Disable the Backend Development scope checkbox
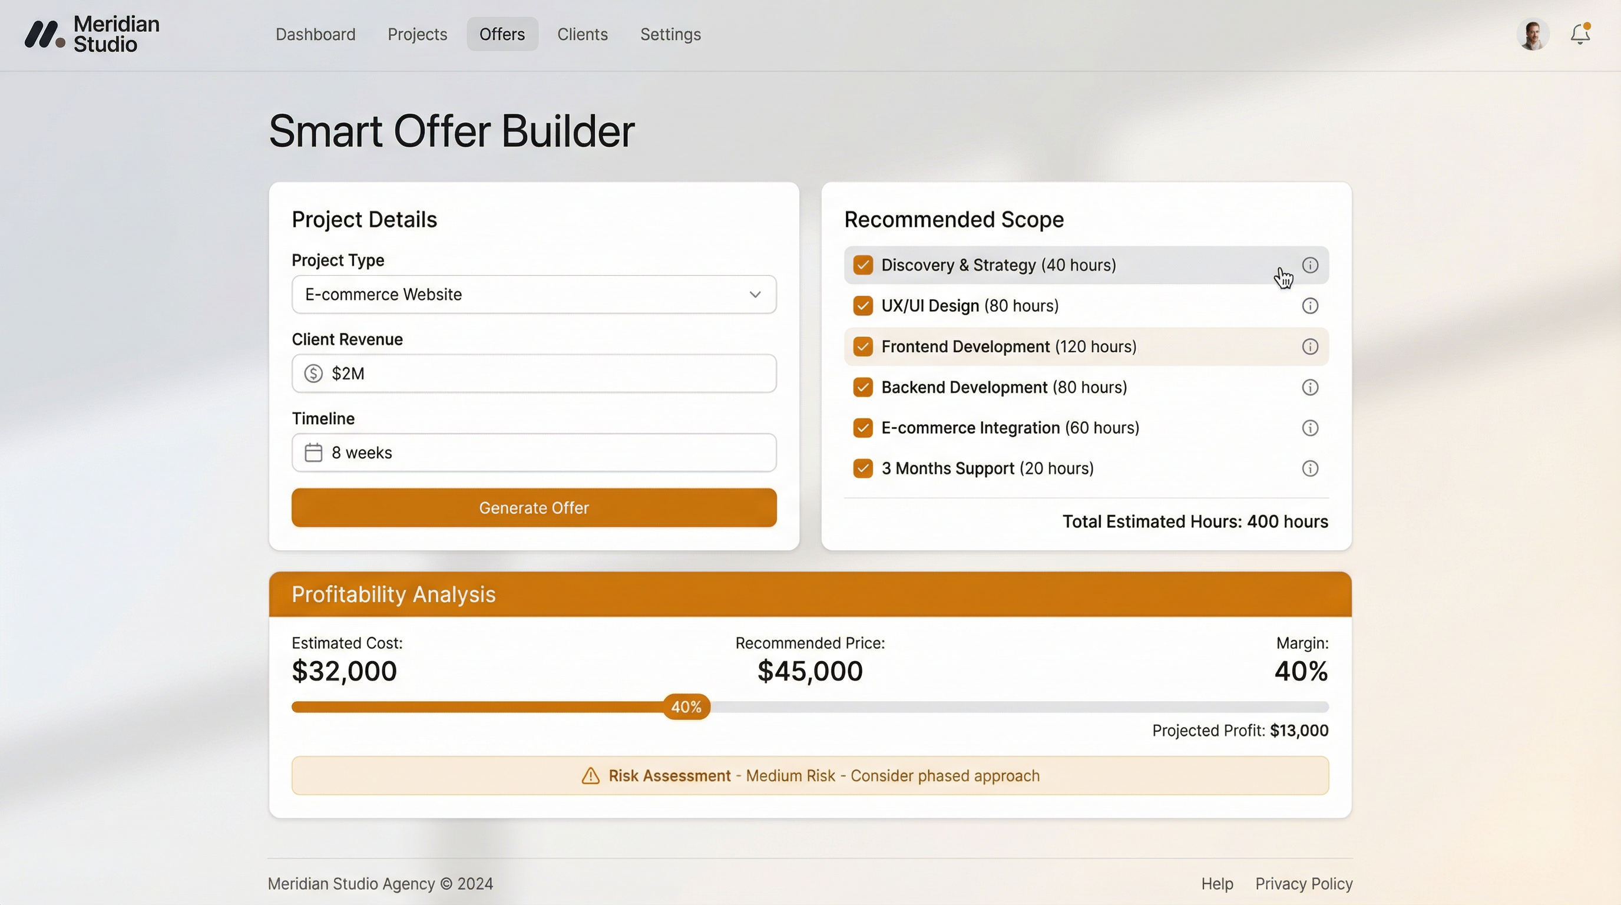Viewport: 1621px width, 905px height. [x=863, y=387]
